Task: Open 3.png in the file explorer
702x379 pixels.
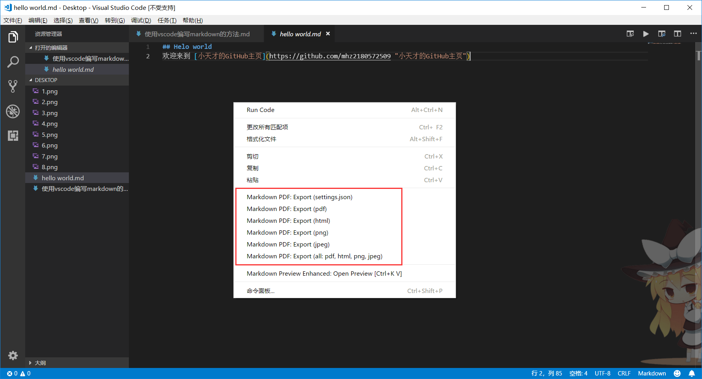Action: point(77,113)
